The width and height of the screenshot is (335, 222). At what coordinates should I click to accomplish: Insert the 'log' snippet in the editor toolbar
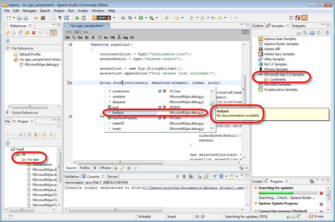coord(126,37)
